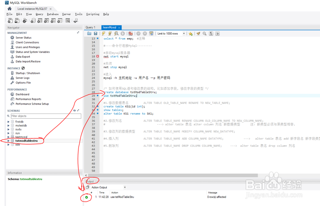Create a new SQL tab icon
Viewport: 320px width, 206px height.
pos(10,20)
